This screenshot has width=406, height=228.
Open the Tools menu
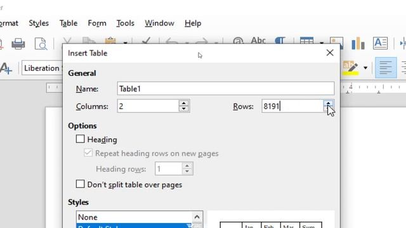(126, 23)
